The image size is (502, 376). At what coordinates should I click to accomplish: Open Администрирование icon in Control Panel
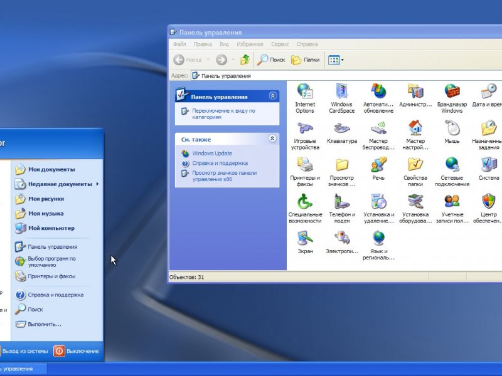point(415,95)
